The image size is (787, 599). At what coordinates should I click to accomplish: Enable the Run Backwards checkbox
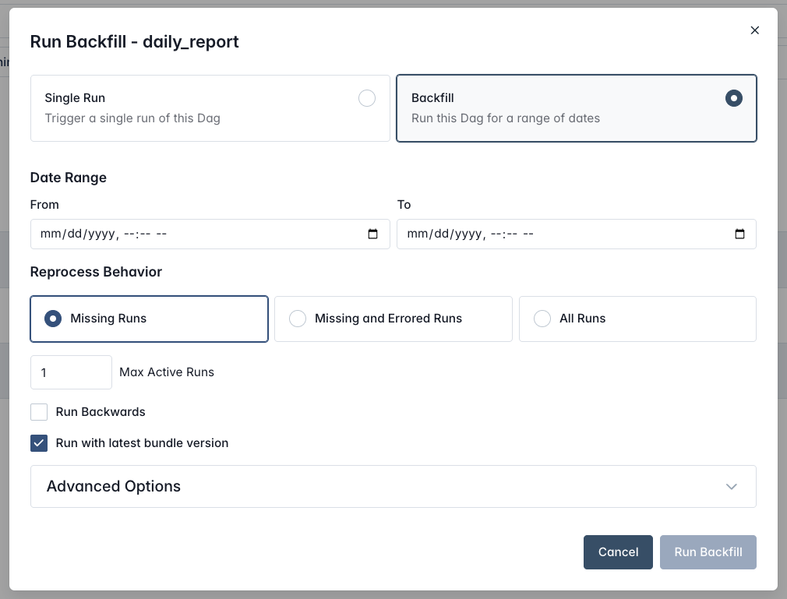point(39,412)
